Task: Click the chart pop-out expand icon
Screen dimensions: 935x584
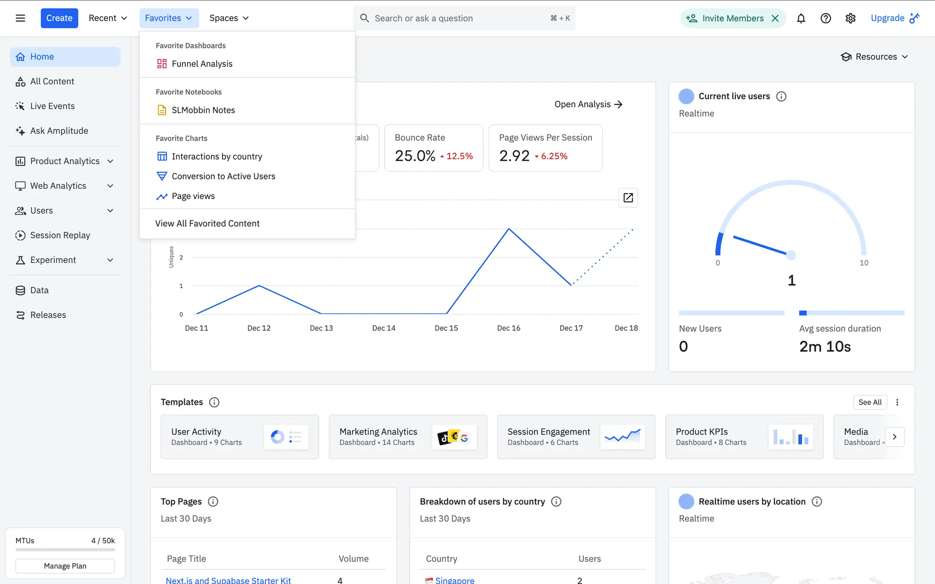Action: tap(628, 198)
